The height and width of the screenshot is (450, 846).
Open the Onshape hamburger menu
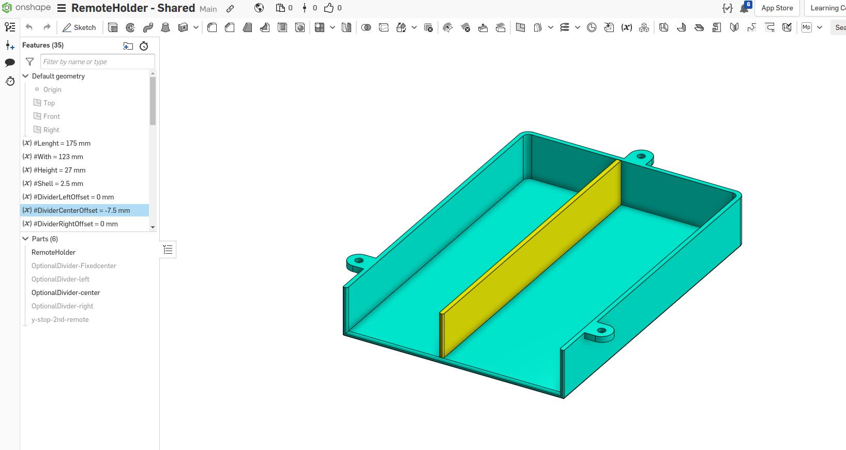click(x=62, y=8)
